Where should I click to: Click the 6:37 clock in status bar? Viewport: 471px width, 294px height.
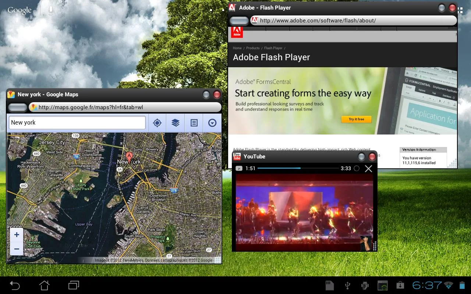pos(427,285)
